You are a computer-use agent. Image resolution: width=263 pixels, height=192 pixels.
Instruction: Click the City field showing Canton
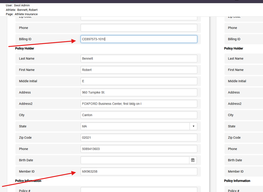[x=139, y=115]
